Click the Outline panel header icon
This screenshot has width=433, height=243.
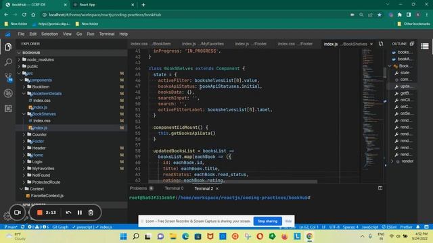(x=412, y=44)
